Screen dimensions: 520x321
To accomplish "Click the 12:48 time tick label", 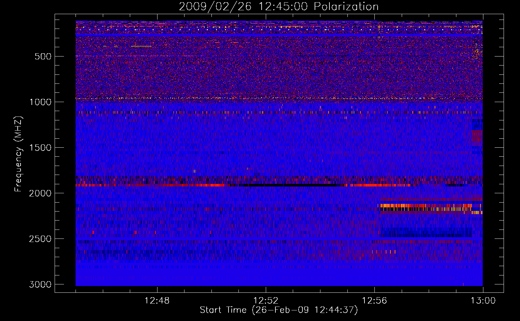I will click(157, 301).
